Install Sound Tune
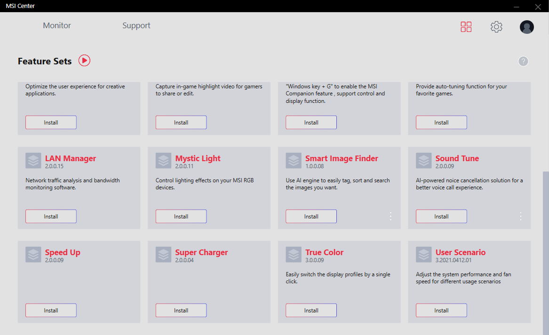This screenshot has height=335, width=549. click(x=441, y=217)
